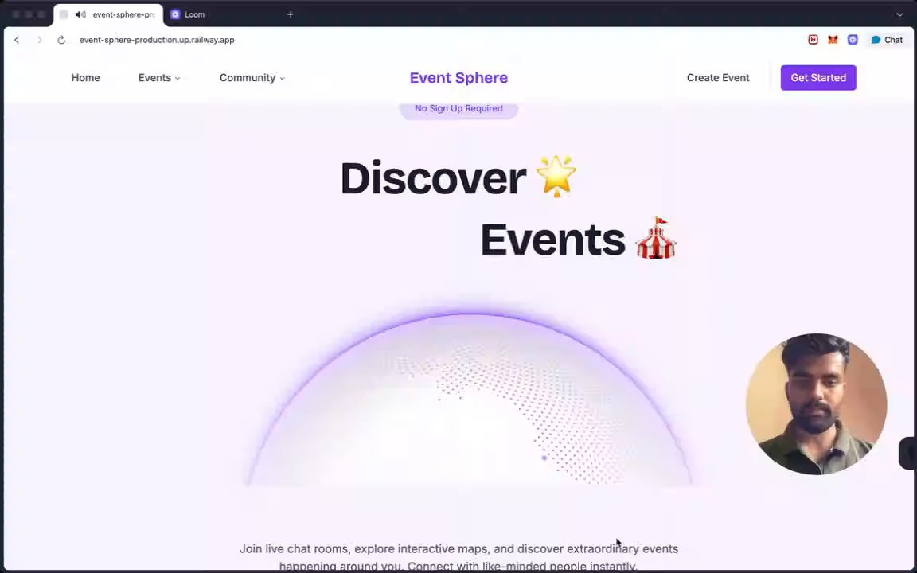The width and height of the screenshot is (917, 573).
Task: Click the star emoji beside Discover
Action: tap(556, 176)
